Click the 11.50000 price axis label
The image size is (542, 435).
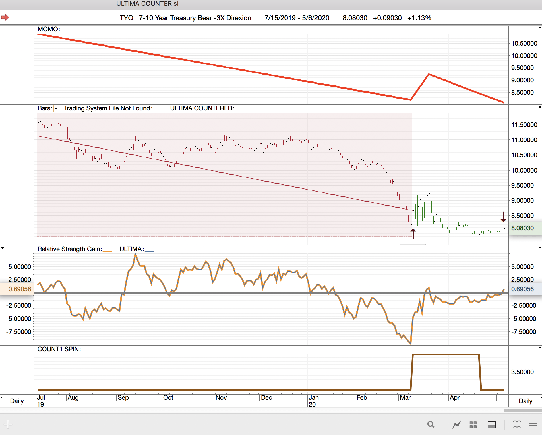524,125
